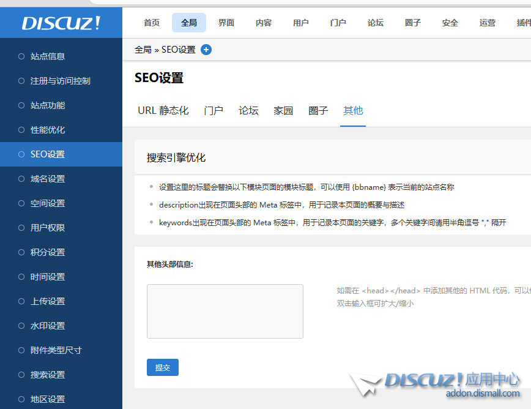The width and height of the screenshot is (531, 409).
Task: Select the 其他 tab
Action: 353,110
